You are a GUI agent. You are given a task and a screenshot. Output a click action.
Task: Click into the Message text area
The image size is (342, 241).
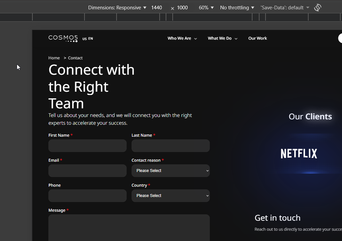(x=129, y=228)
